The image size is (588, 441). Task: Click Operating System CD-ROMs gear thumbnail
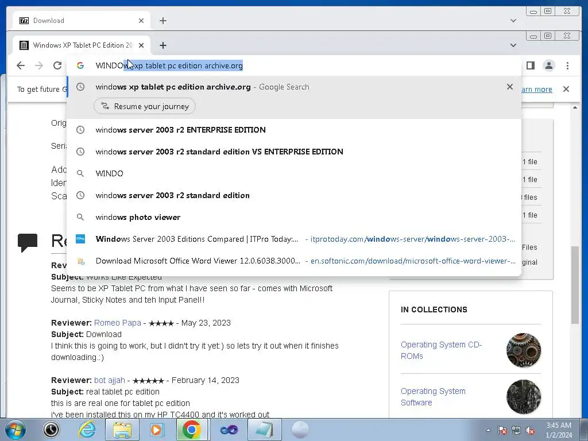pyautogui.click(x=524, y=350)
